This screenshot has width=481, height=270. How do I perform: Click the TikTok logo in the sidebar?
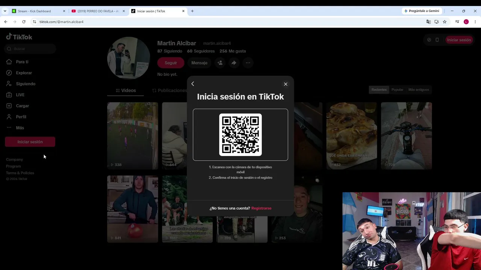point(19,37)
